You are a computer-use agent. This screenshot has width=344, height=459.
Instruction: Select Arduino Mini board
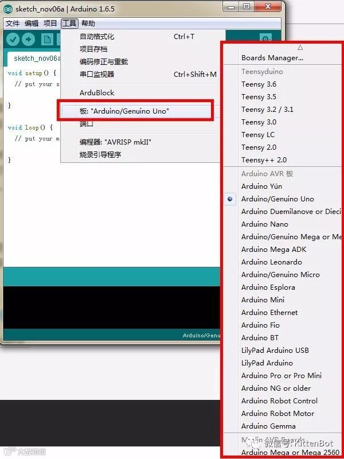[x=283, y=299]
